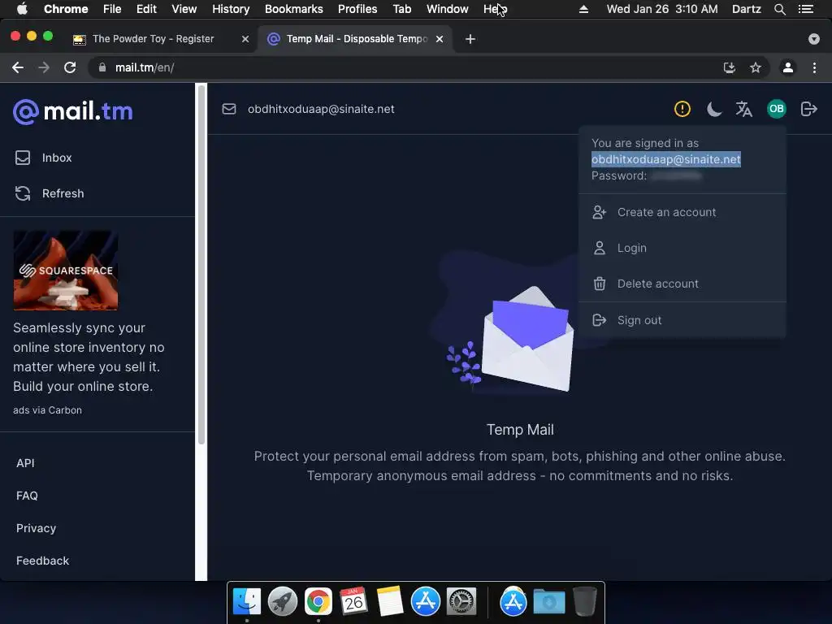Click the email address in the header bar

click(321, 109)
